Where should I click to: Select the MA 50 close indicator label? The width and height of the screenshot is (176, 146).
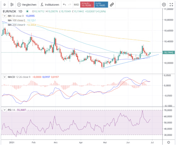[16, 16]
